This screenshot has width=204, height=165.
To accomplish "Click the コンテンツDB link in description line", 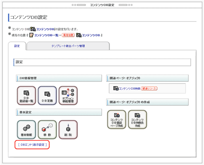I will [x=45, y=29].
